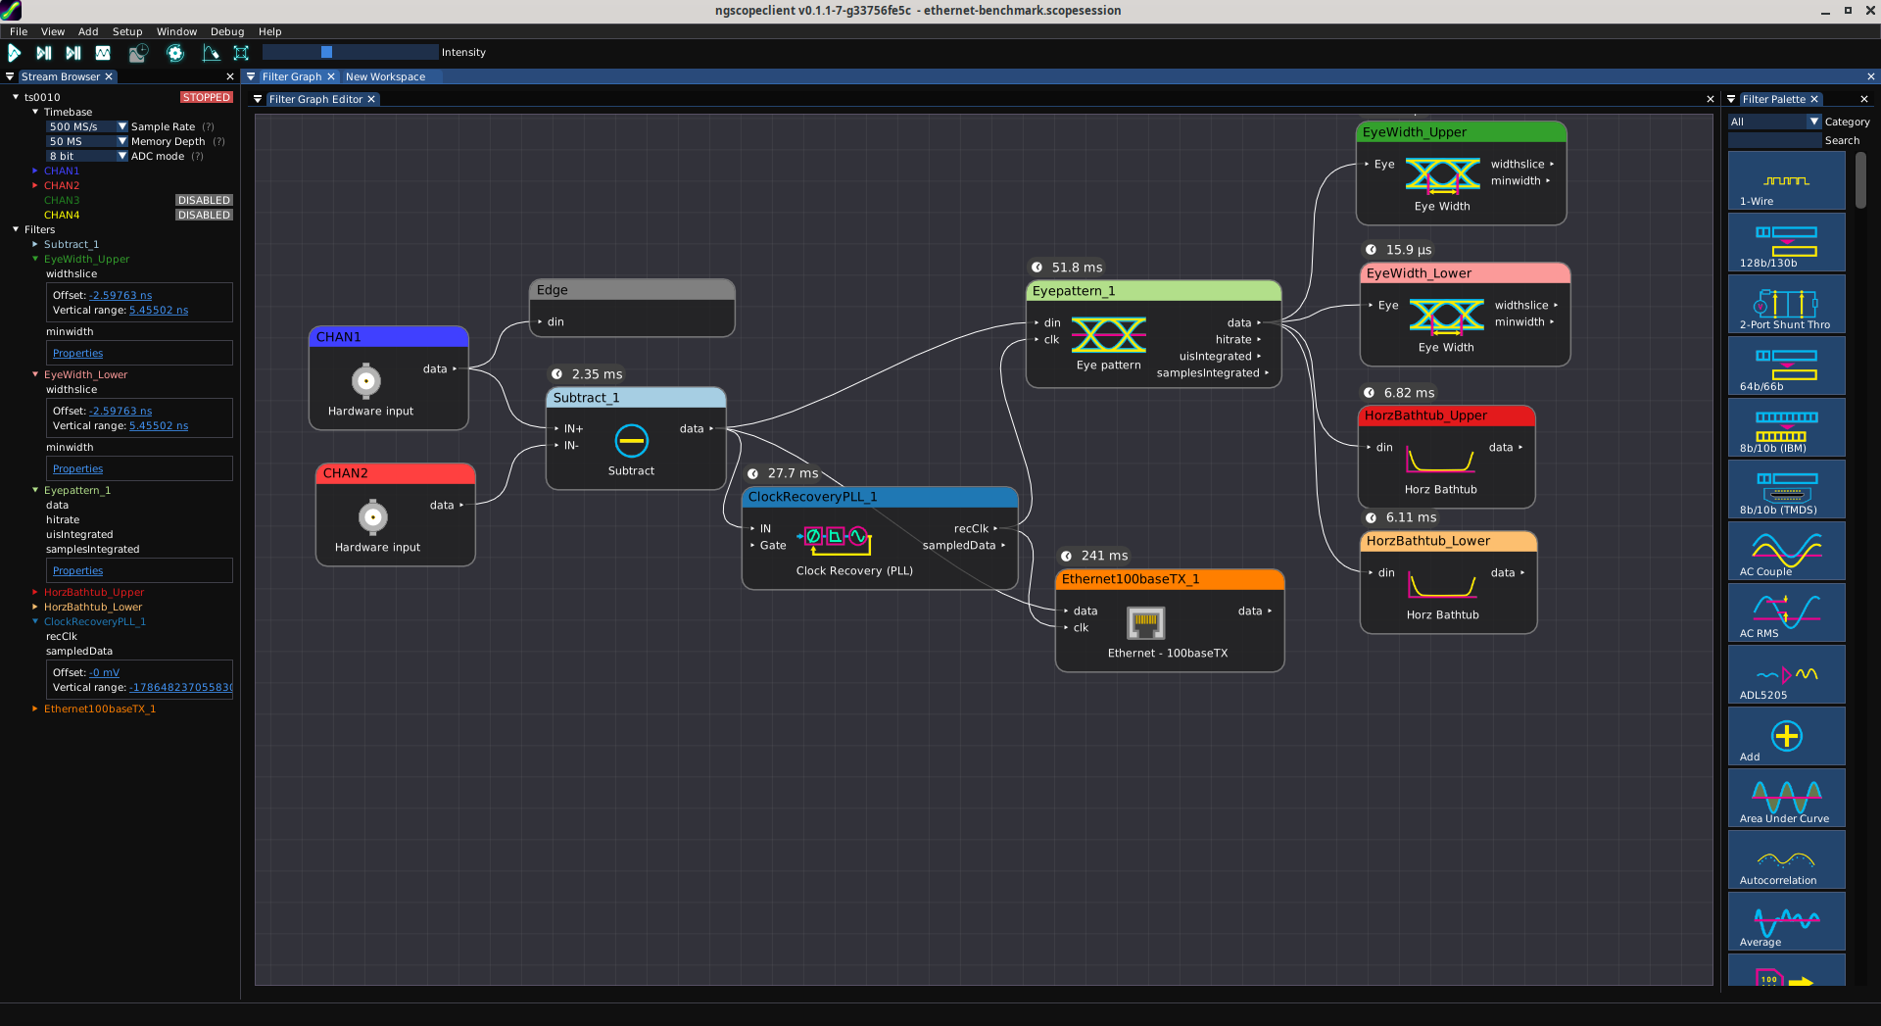Screen dimensions: 1881x1026
Task: Click the waveform history clock icon
Action: coord(138,53)
